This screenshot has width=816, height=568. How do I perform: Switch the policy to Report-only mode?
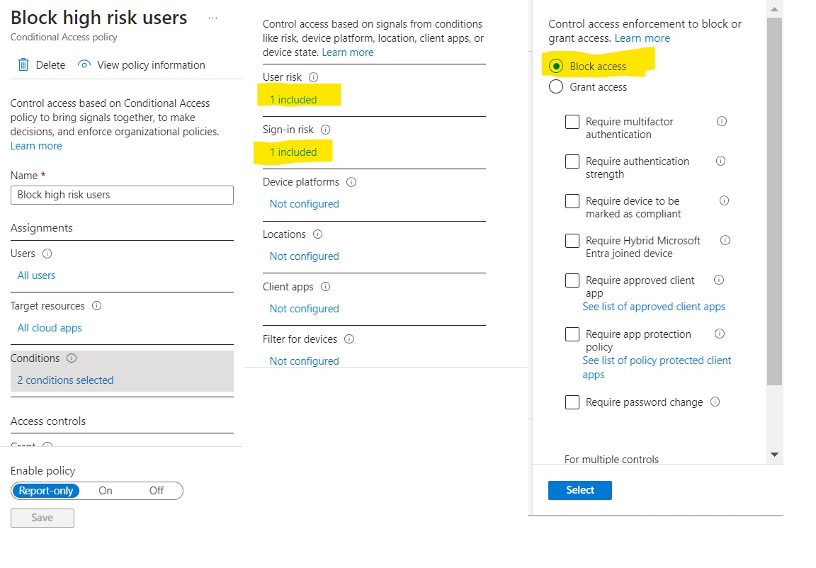(x=46, y=490)
